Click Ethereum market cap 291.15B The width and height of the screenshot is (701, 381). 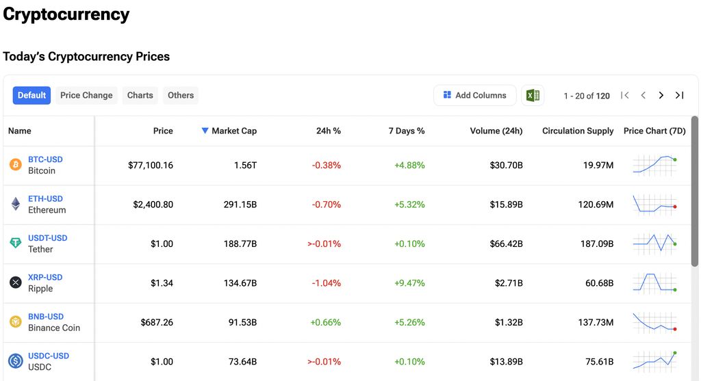(x=240, y=205)
